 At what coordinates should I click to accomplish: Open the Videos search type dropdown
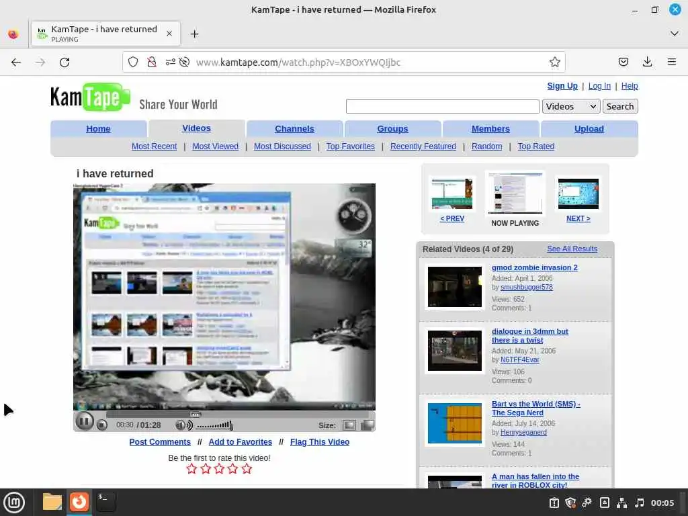[x=571, y=106]
